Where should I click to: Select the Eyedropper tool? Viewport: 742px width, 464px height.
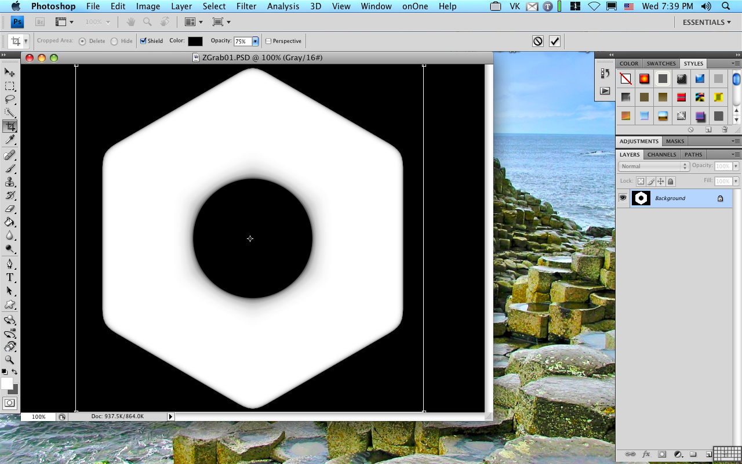click(x=10, y=140)
